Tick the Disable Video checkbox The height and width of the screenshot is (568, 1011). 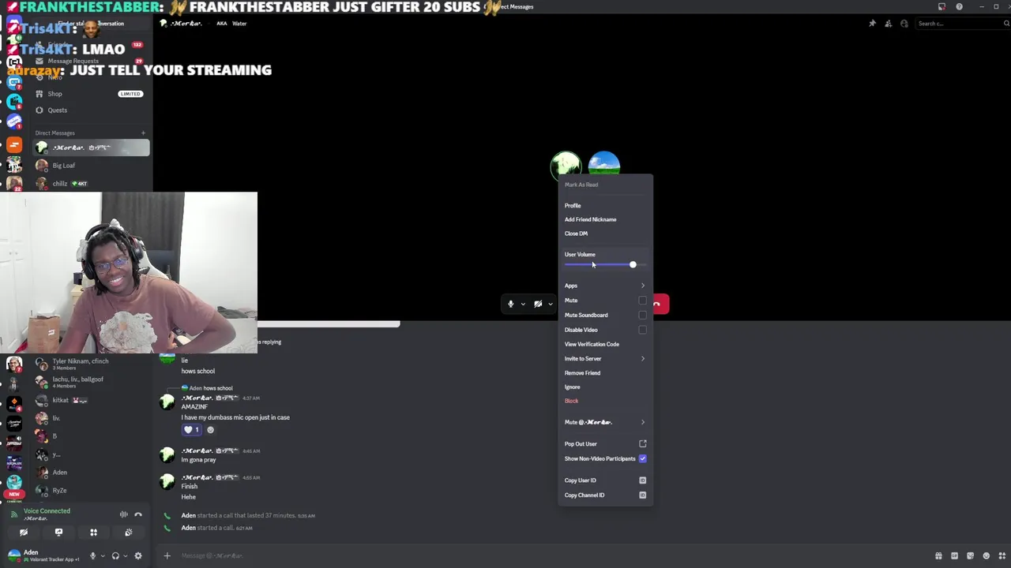pyautogui.click(x=642, y=330)
